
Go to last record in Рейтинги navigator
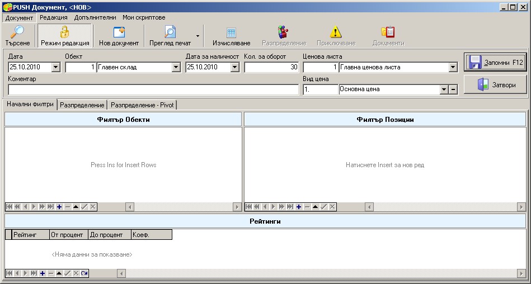[34, 273]
